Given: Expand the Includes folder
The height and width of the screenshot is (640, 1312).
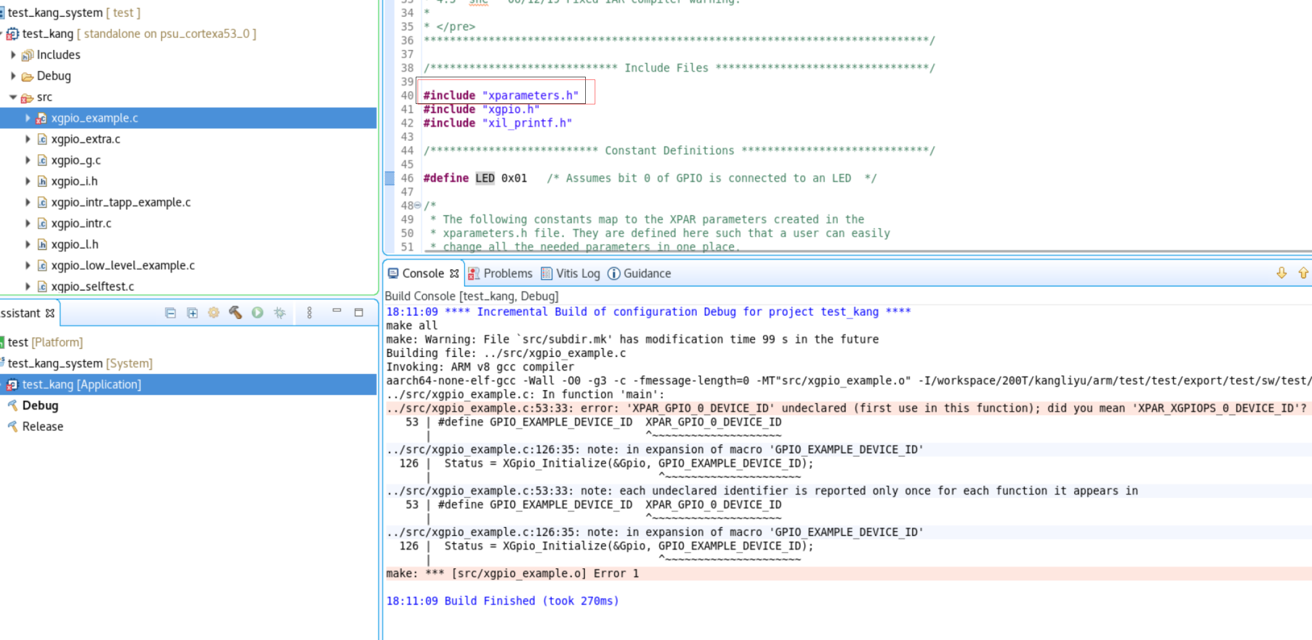Looking at the screenshot, I should click(x=13, y=55).
